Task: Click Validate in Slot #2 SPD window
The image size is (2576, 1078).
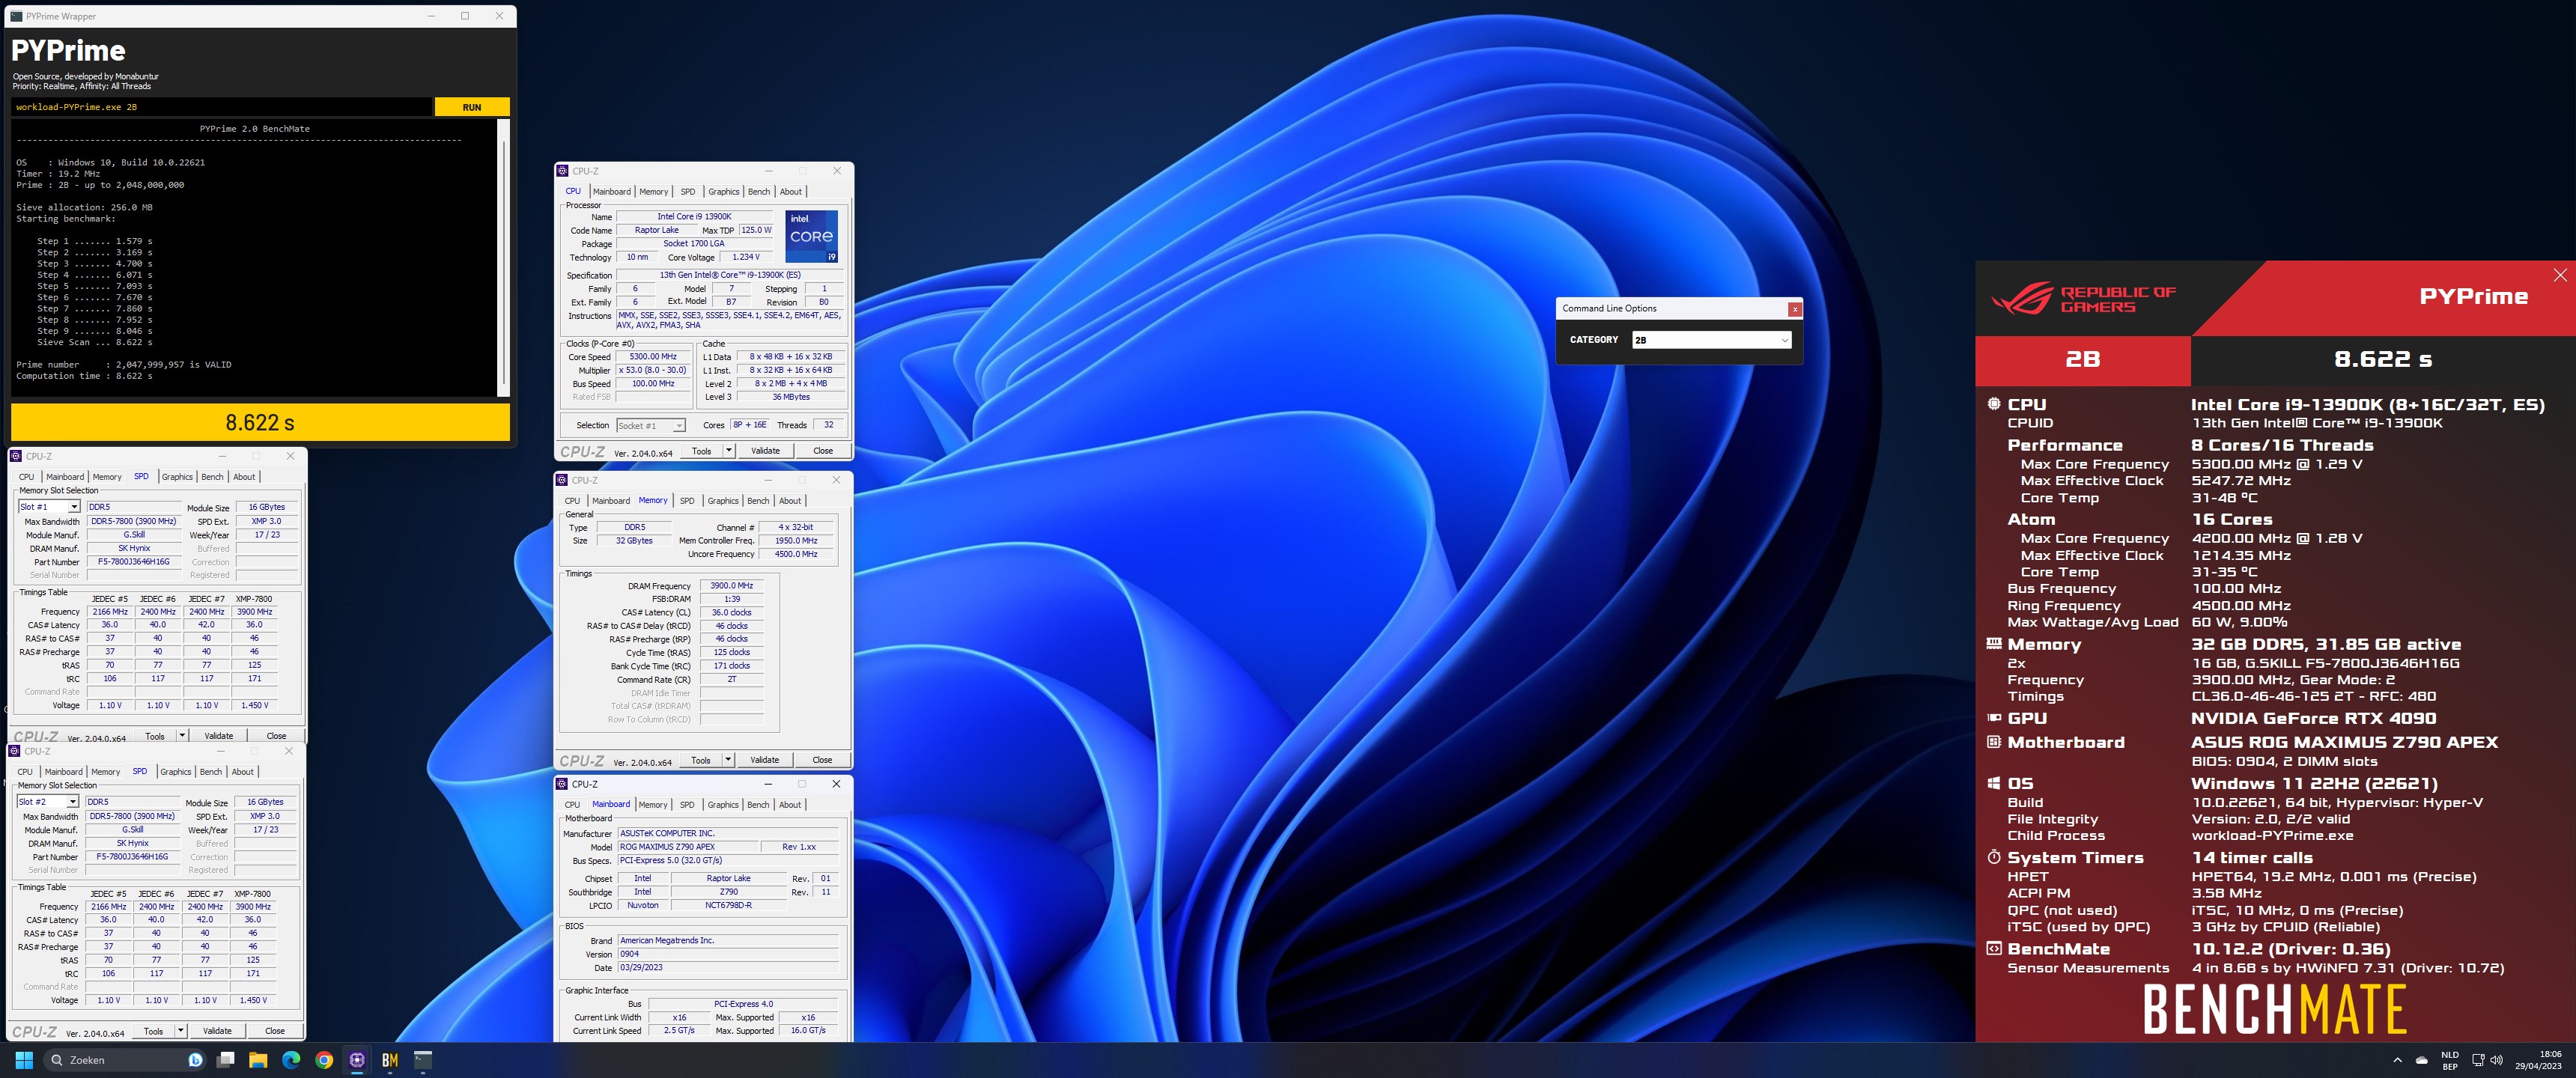Action: tap(217, 1031)
